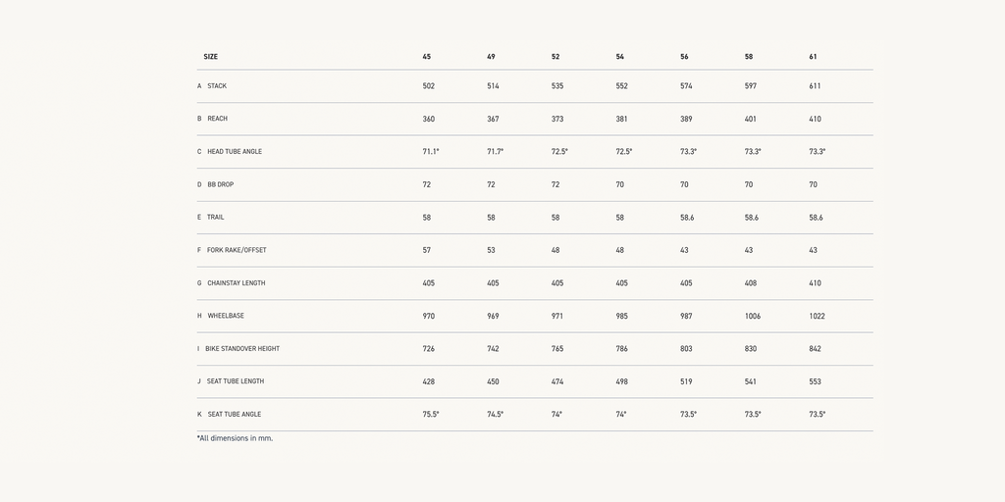Click the TRAIL row label
The height and width of the screenshot is (502, 1005).
coord(215,217)
